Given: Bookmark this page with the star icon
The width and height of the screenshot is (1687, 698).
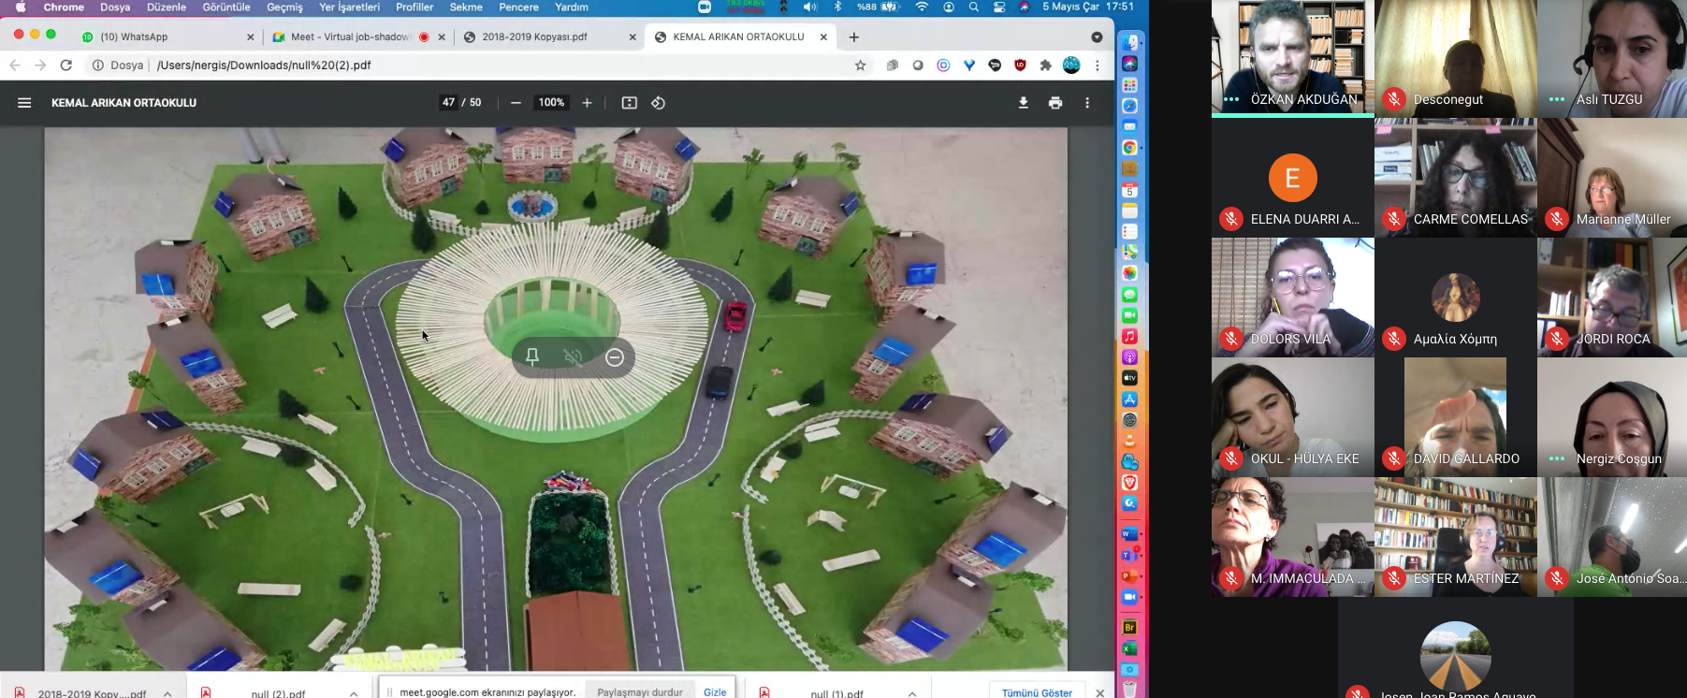Looking at the screenshot, I should pos(860,65).
